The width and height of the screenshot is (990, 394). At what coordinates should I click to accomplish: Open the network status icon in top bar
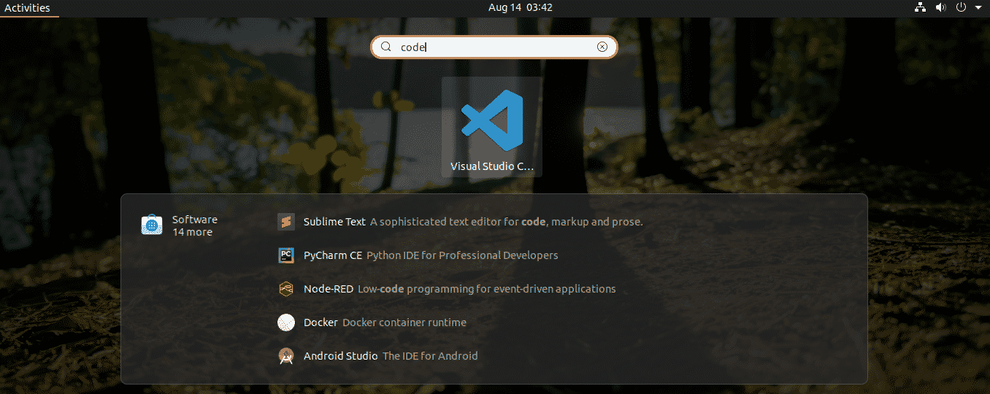(920, 8)
